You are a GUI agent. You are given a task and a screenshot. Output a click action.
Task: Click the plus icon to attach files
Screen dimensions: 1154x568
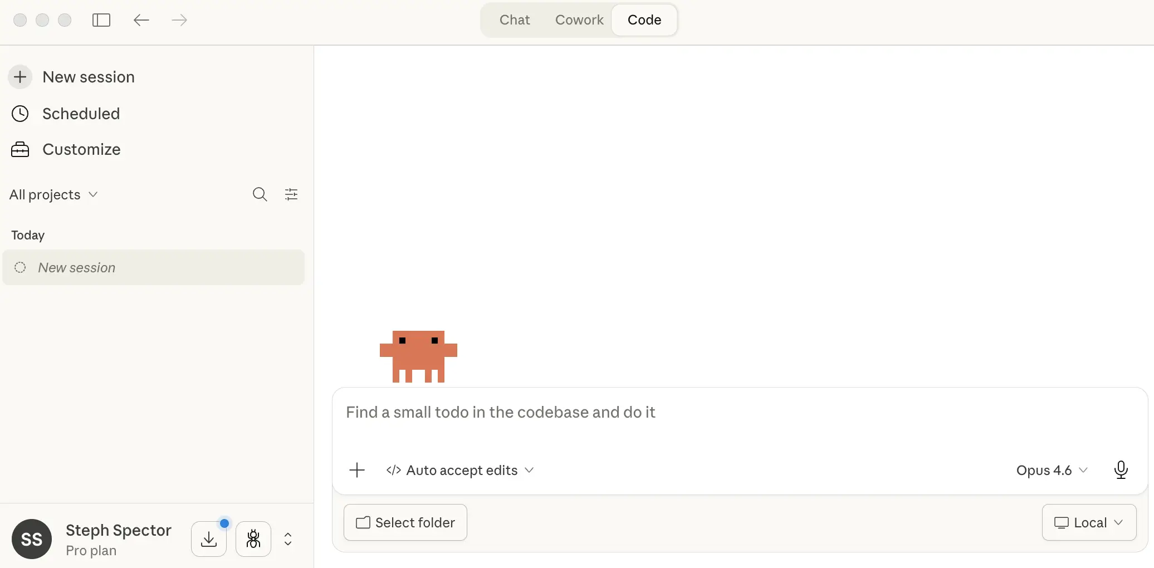pos(356,470)
